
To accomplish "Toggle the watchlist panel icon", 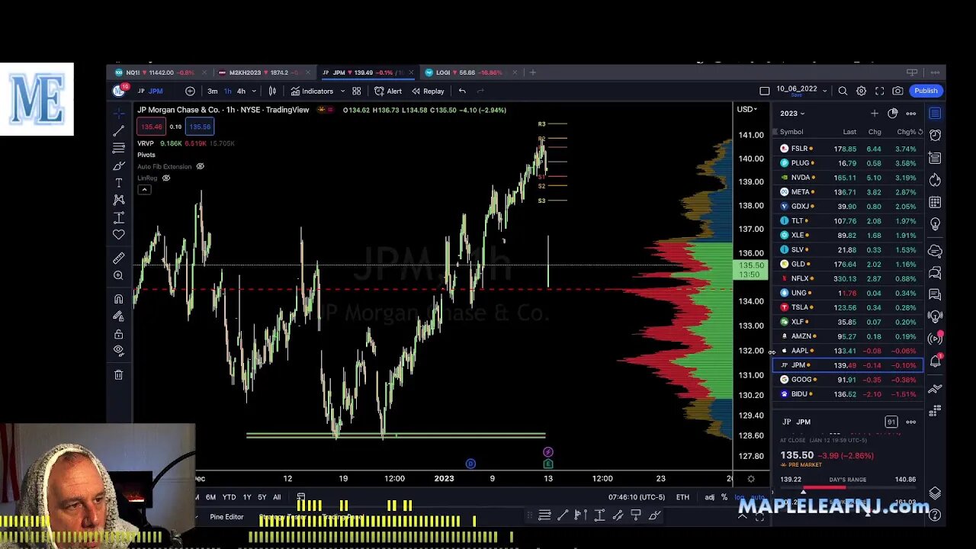I will 935,113.
